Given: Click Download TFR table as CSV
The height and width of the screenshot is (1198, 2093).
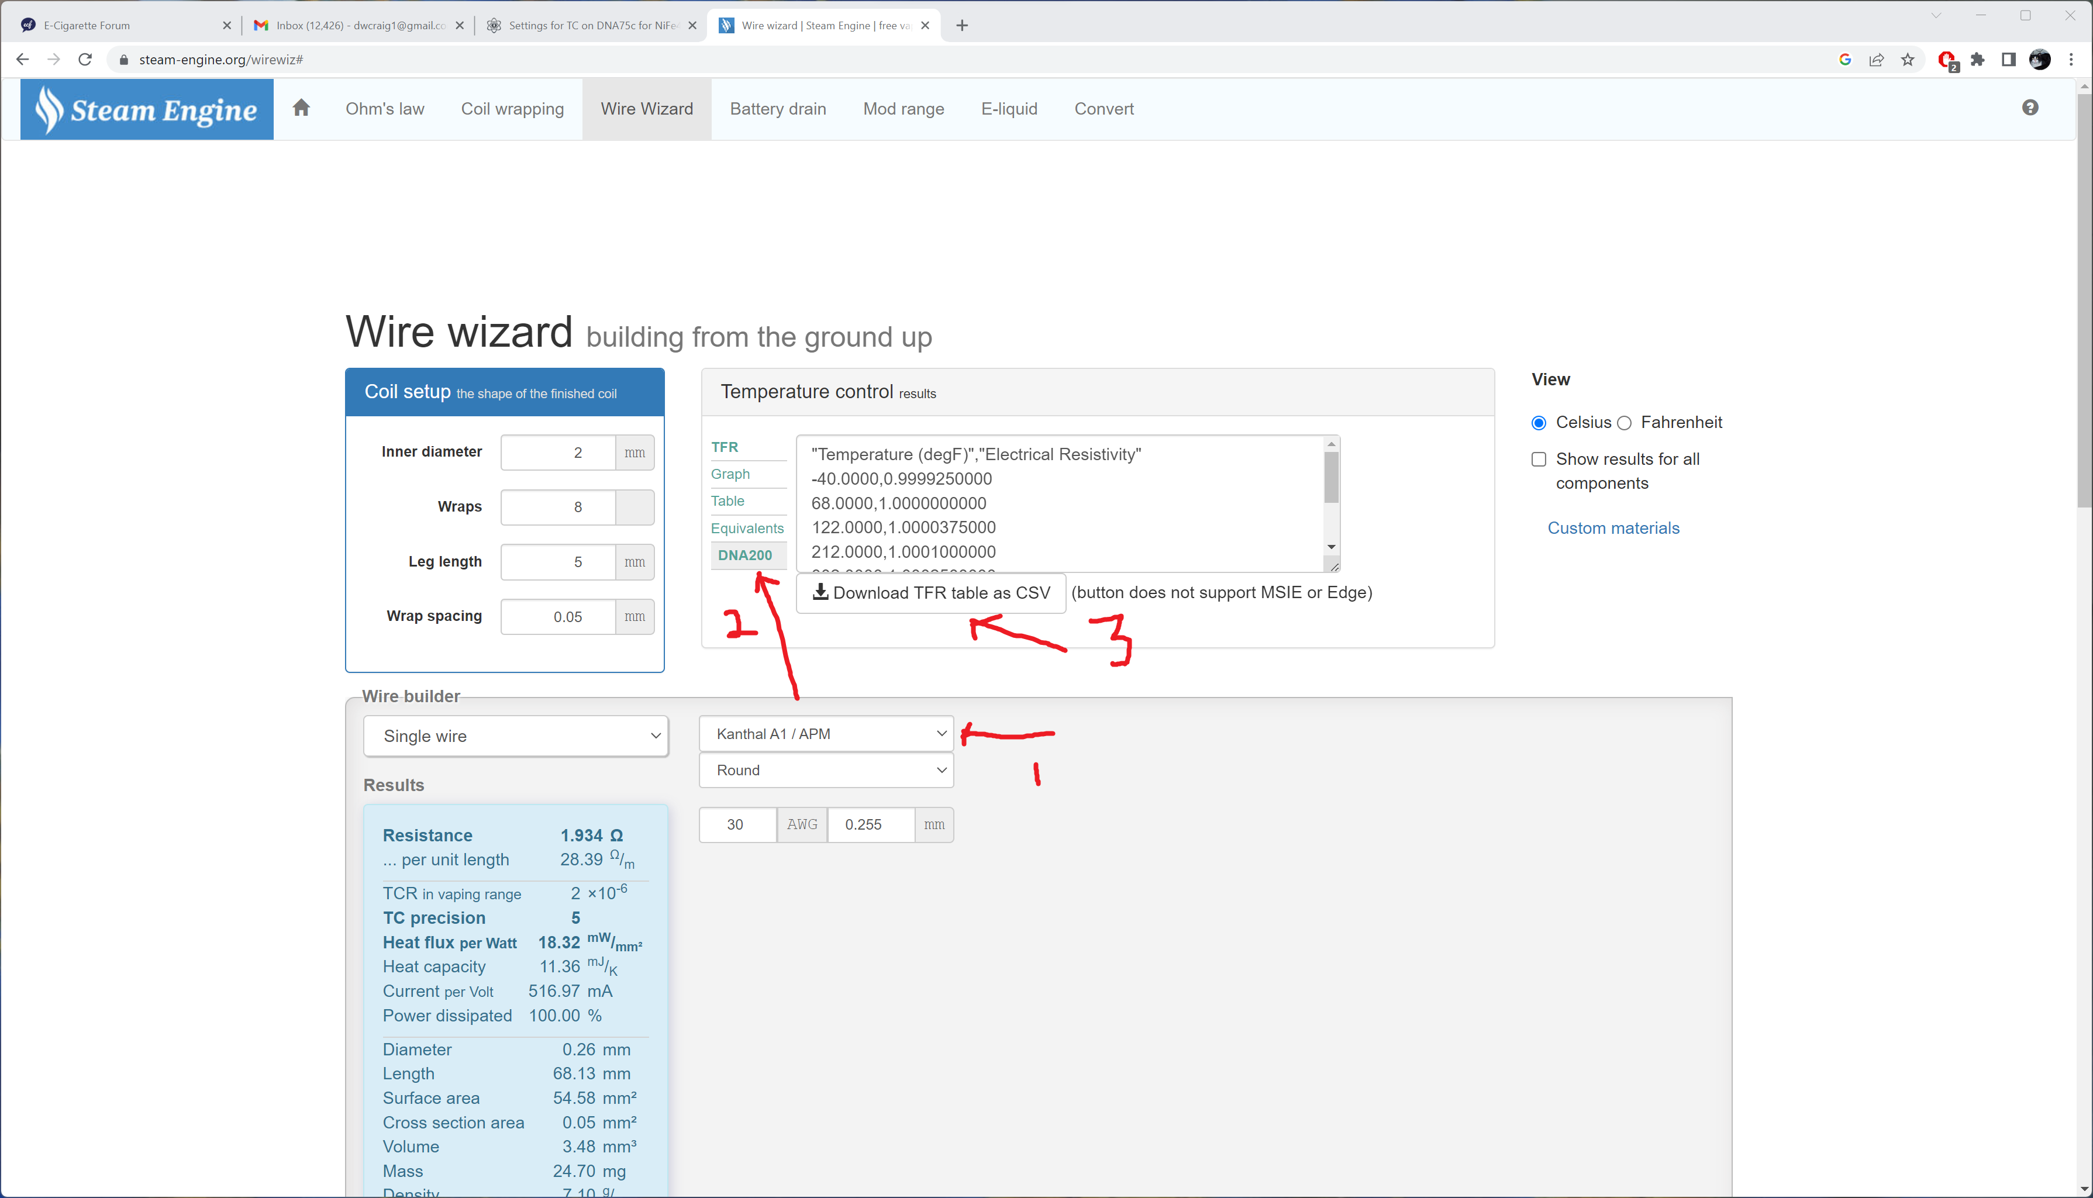Looking at the screenshot, I should 930,593.
